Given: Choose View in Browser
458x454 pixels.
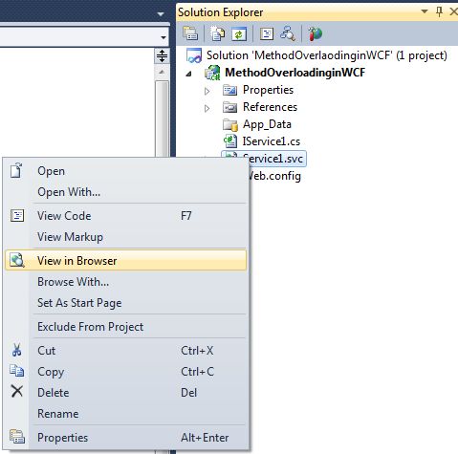Looking at the screenshot, I should click(126, 260).
